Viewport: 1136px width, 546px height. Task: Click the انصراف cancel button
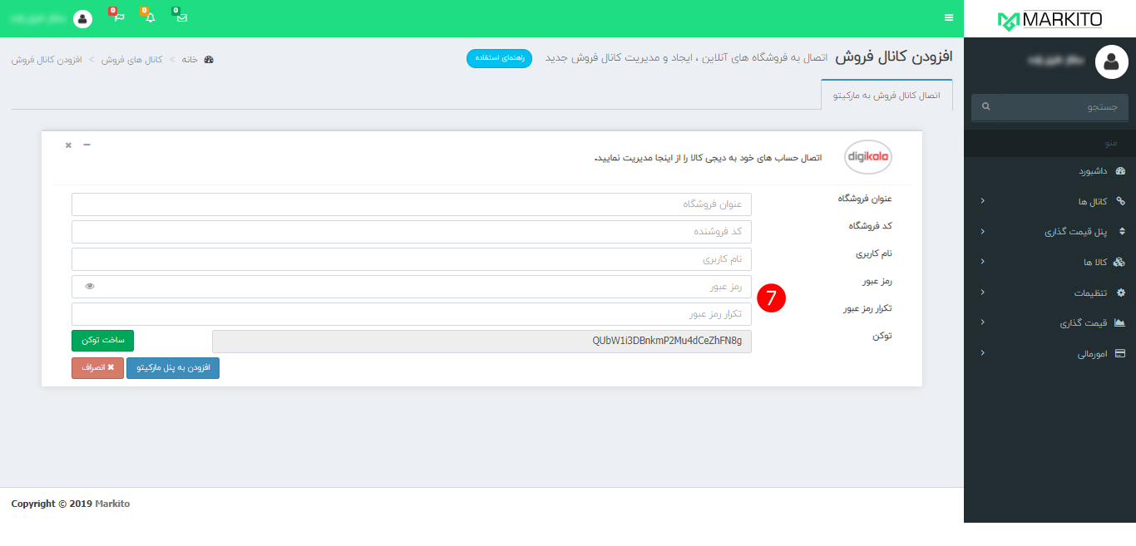[97, 367]
